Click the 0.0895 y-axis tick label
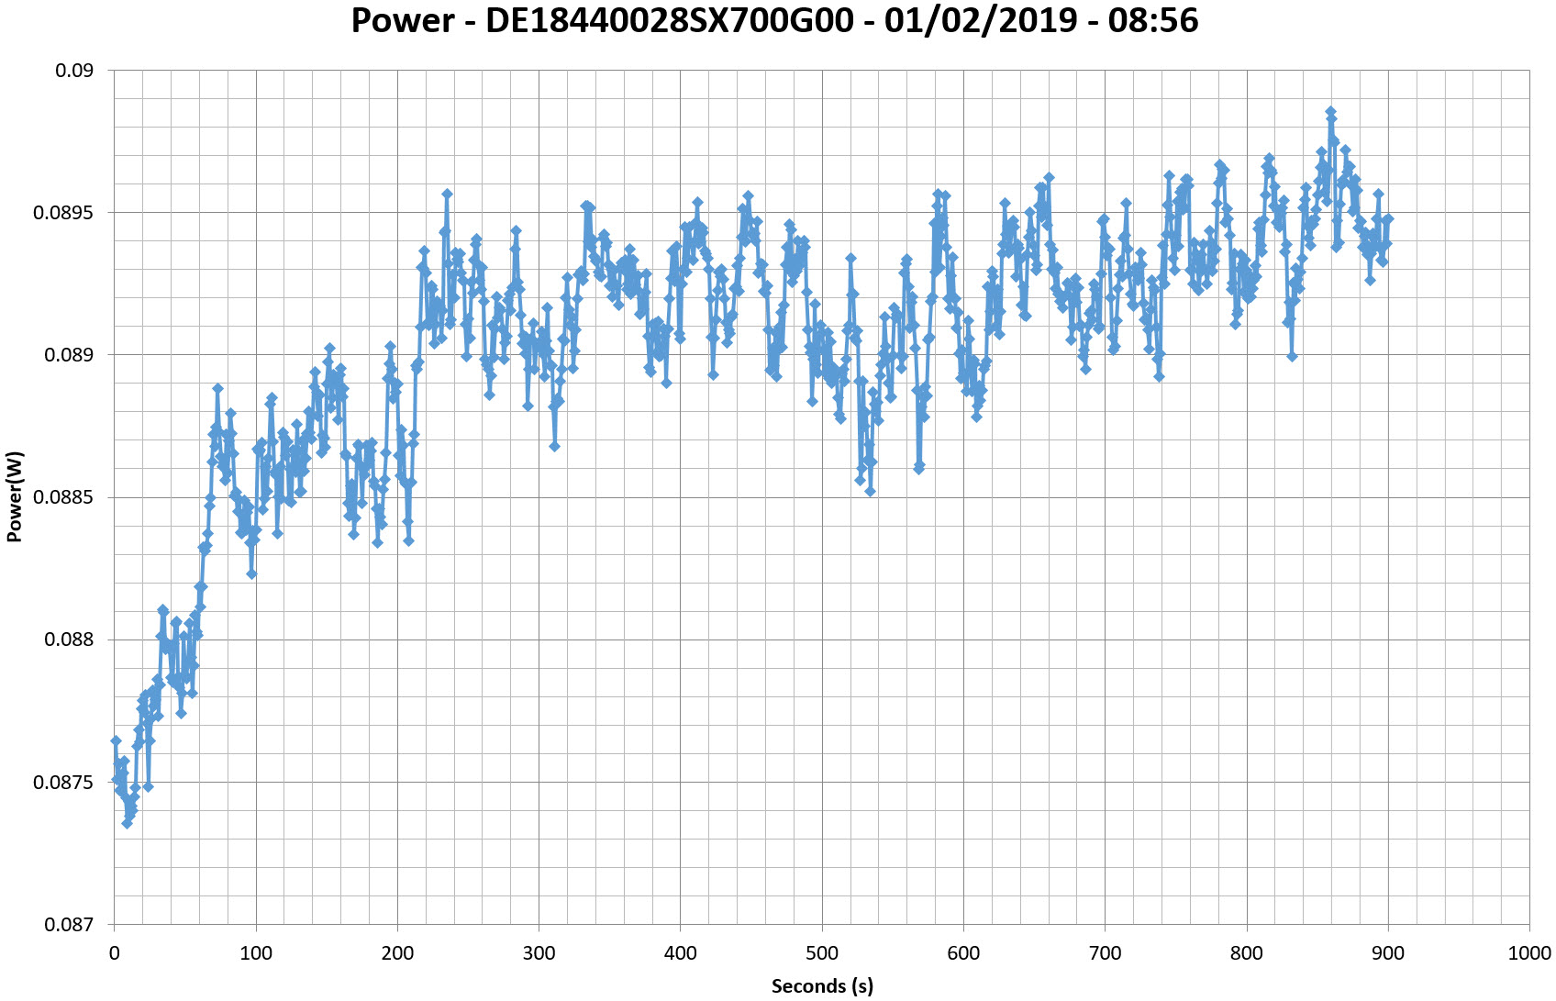Image resolution: width=1556 pixels, height=1001 pixels. pyautogui.click(x=63, y=213)
